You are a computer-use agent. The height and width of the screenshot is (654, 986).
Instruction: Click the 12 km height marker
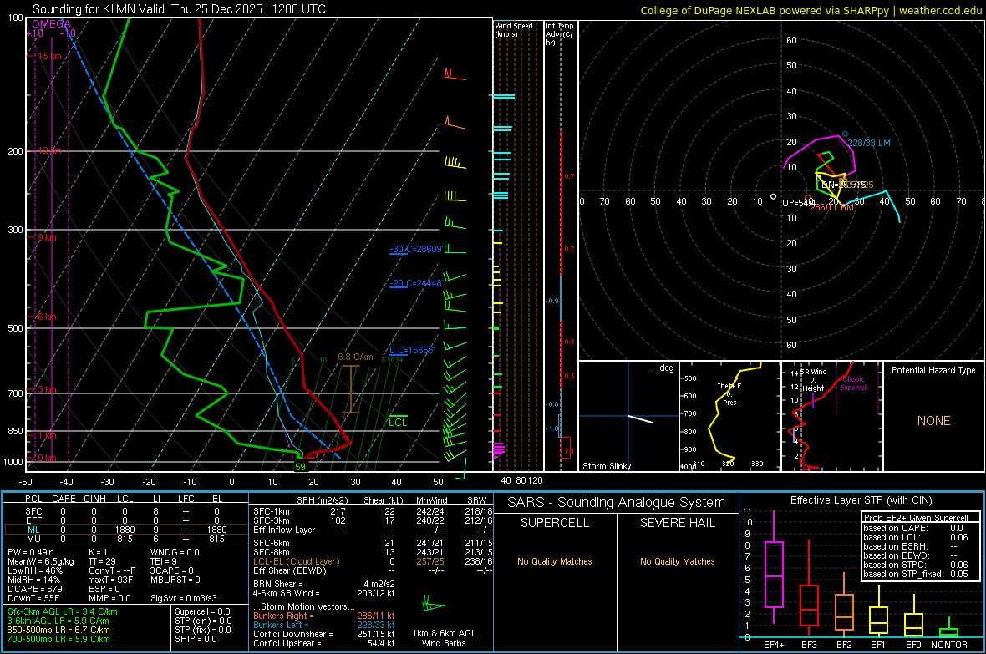49,151
